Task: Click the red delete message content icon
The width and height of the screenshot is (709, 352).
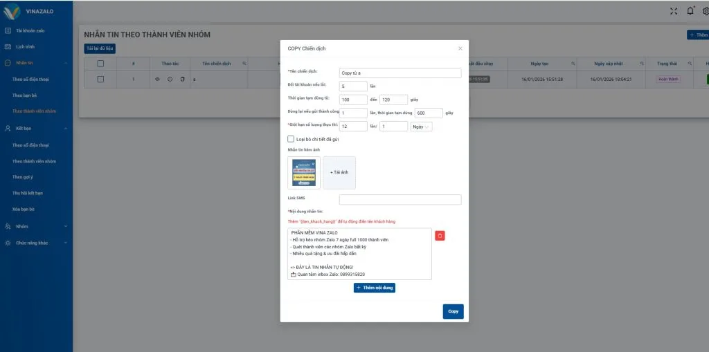Action: pos(440,235)
